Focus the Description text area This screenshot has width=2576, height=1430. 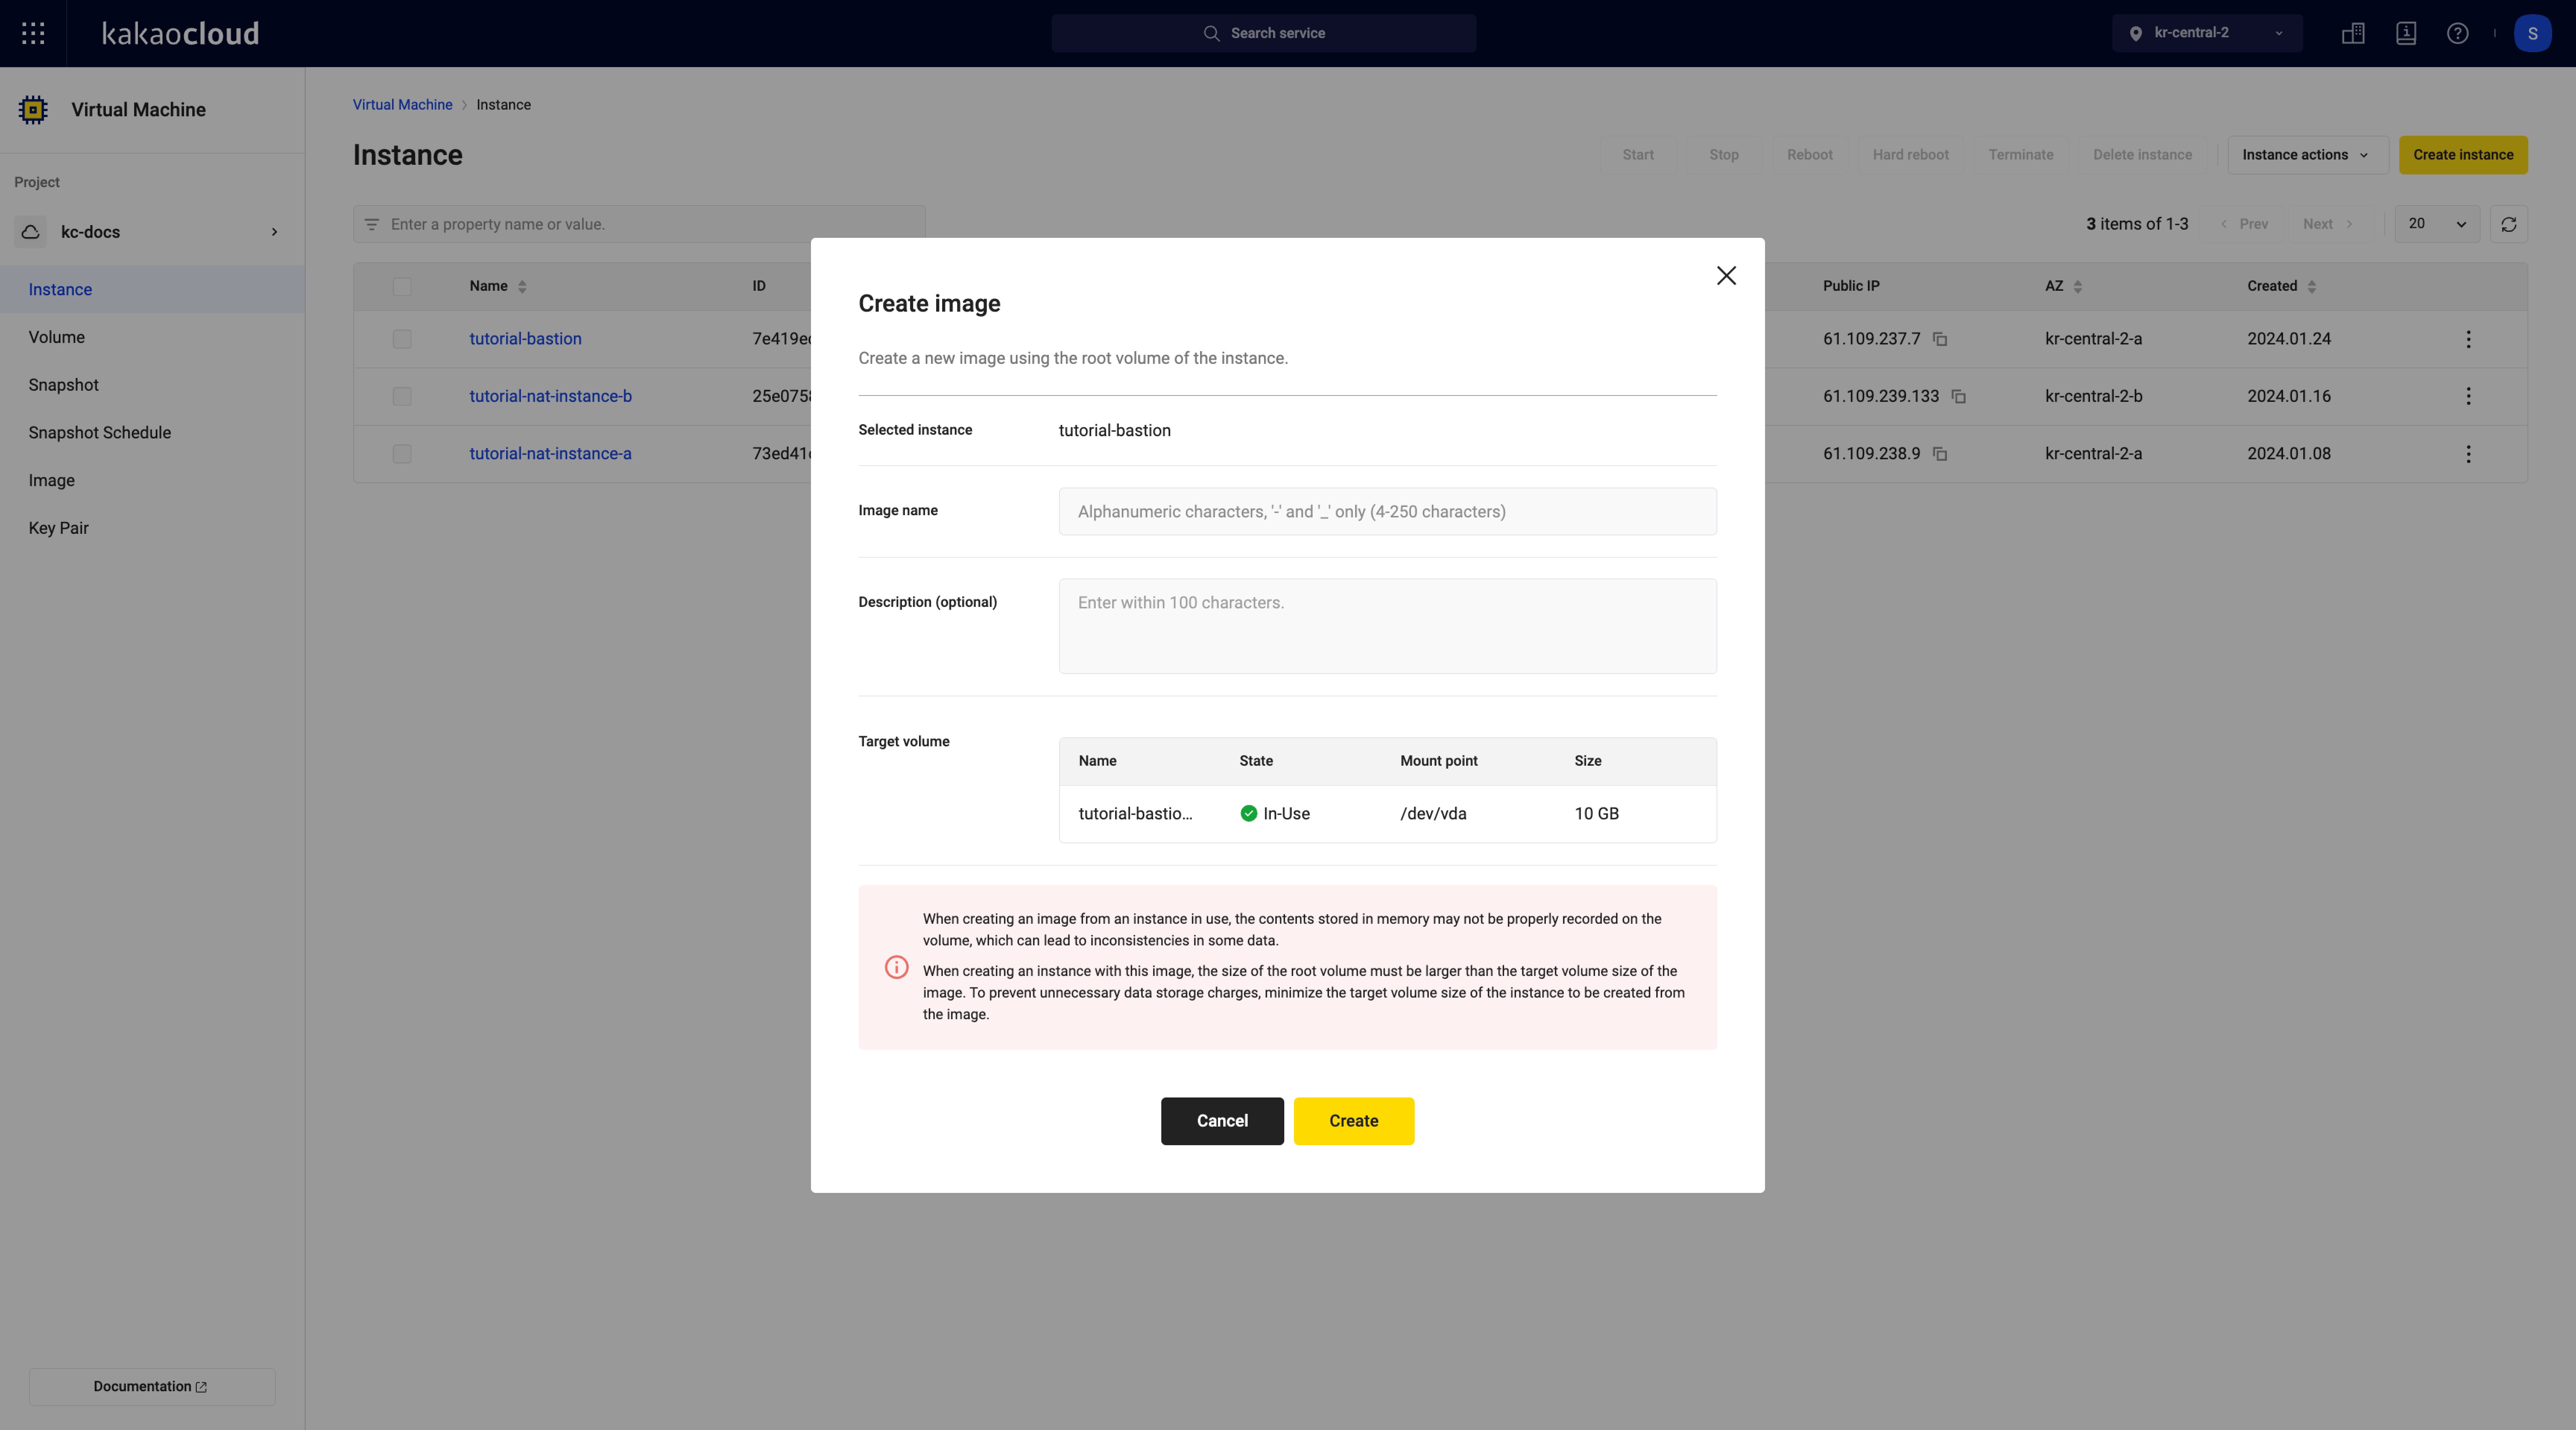(x=1388, y=626)
